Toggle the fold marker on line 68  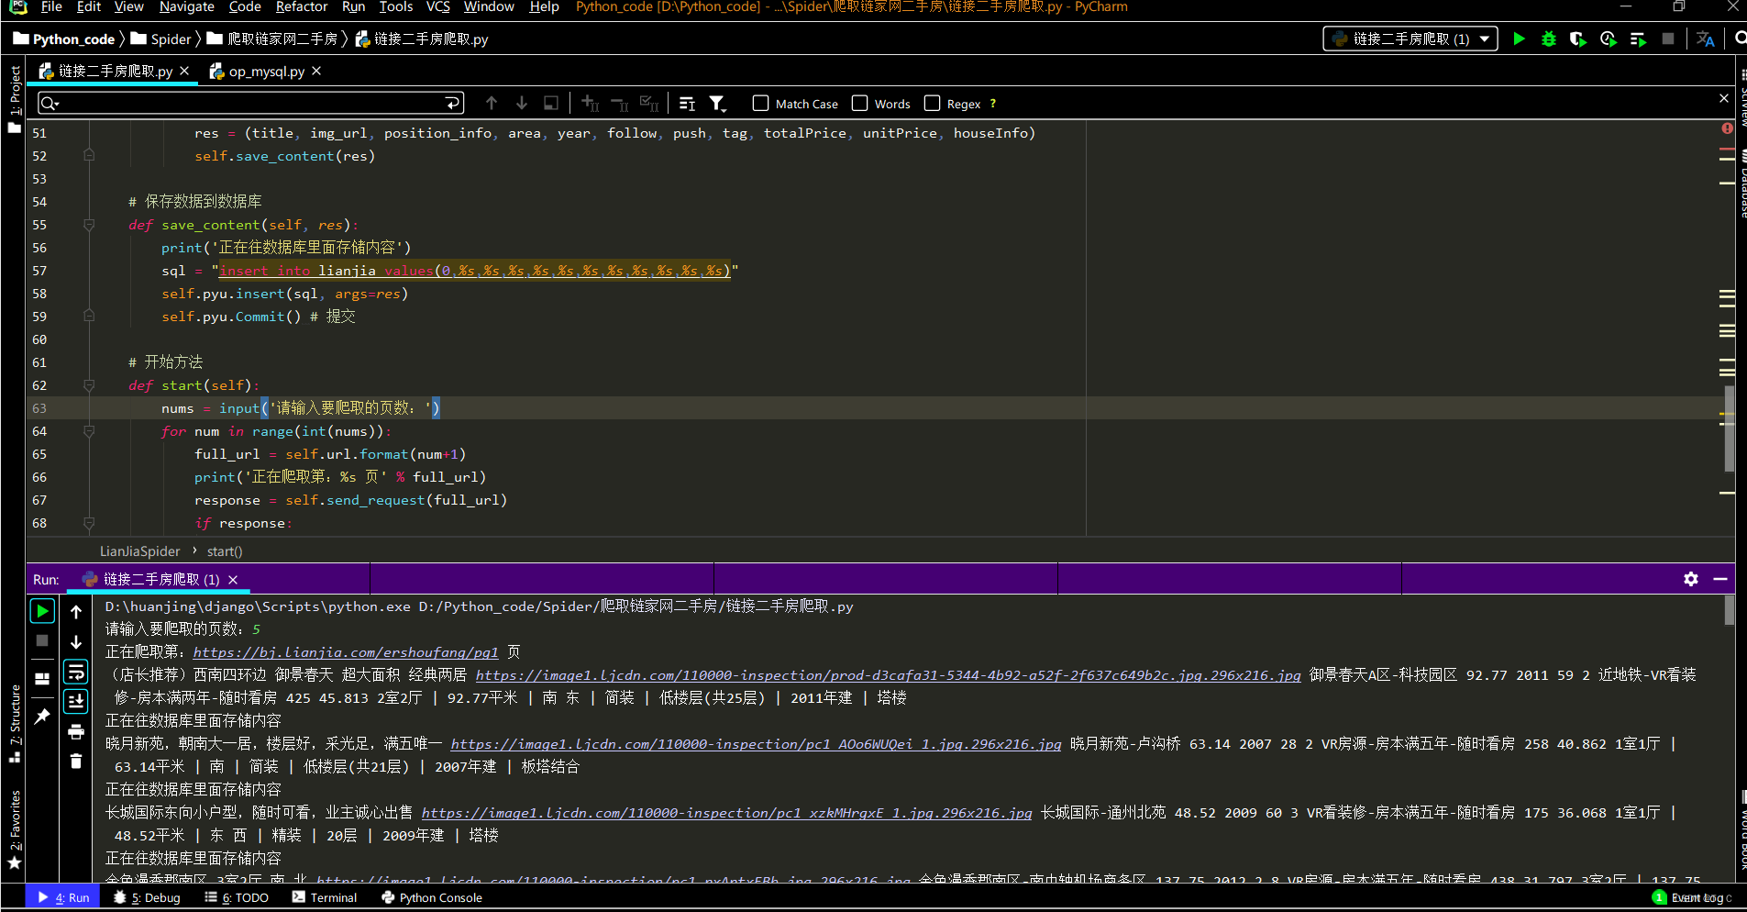click(89, 523)
